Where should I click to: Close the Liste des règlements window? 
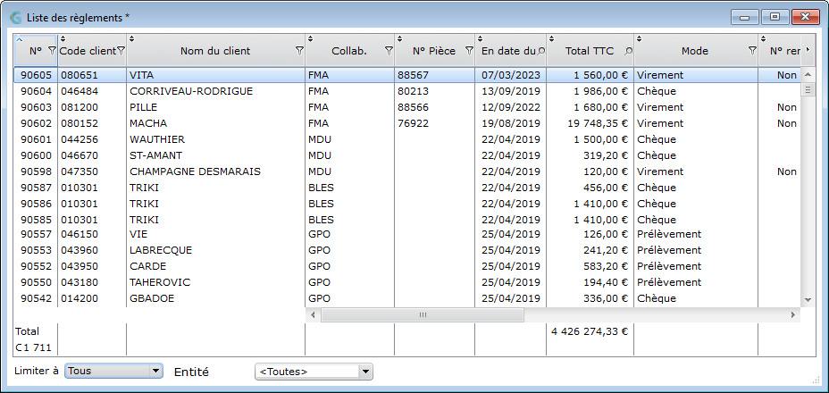pos(805,18)
